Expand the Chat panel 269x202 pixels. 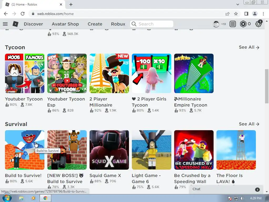click(226, 189)
